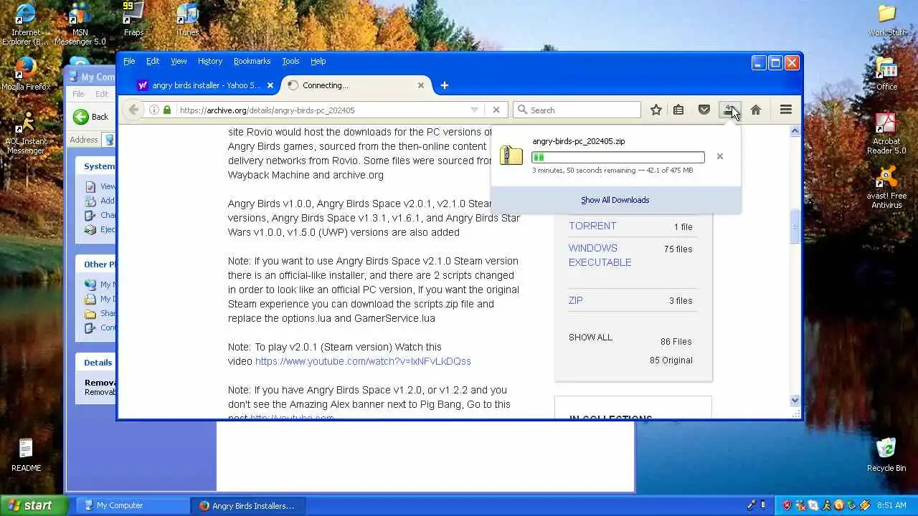
Task: Open a new tab with plus button
Action: point(444,85)
